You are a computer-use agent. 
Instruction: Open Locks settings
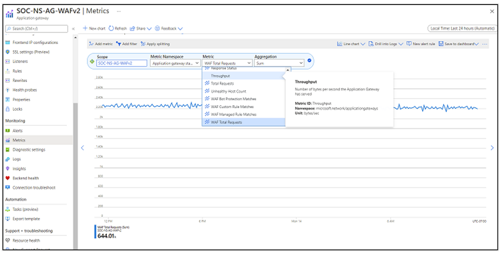[x=17, y=109]
